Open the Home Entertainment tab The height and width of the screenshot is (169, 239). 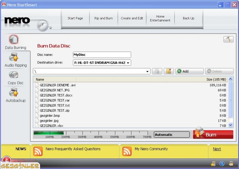tap(160, 18)
